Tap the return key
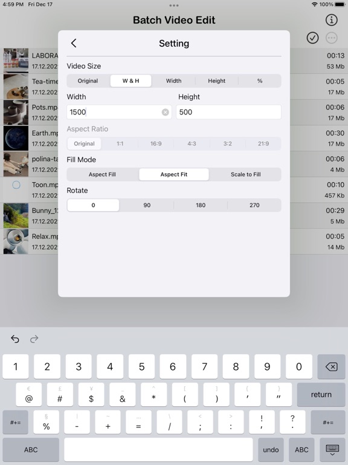The width and height of the screenshot is (348, 465). [x=321, y=394]
